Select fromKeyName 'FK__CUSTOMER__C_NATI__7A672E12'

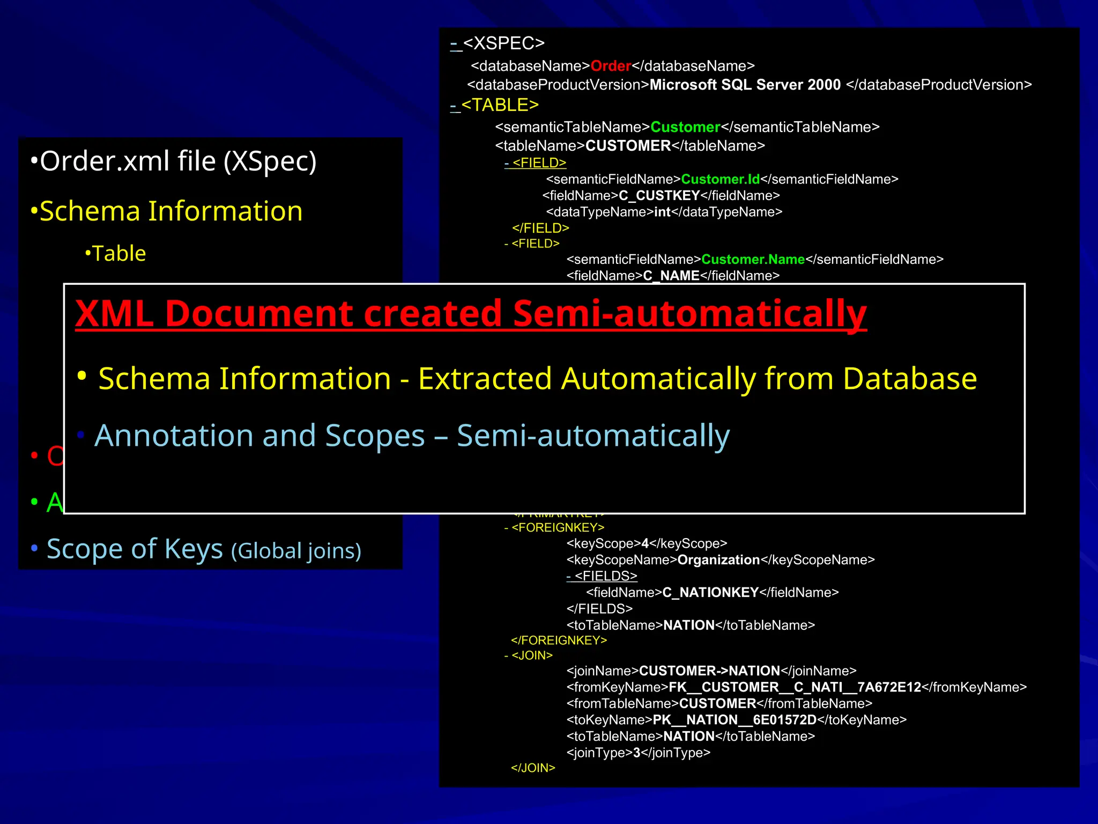[795, 687]
